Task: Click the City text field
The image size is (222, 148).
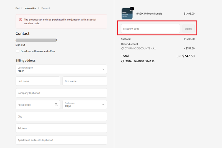Action: [x=61, y=116]
